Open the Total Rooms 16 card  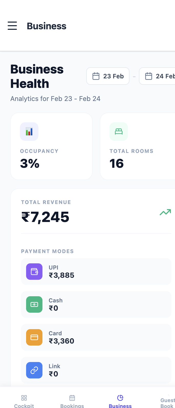(138, 146)
